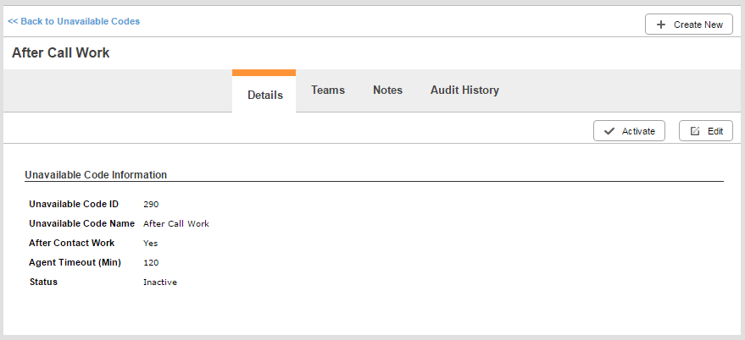Image resolution: width=745 pixels, height=340 pixels.
Task: Go back to Unavailable Codes list
Action: coord(74,21)
